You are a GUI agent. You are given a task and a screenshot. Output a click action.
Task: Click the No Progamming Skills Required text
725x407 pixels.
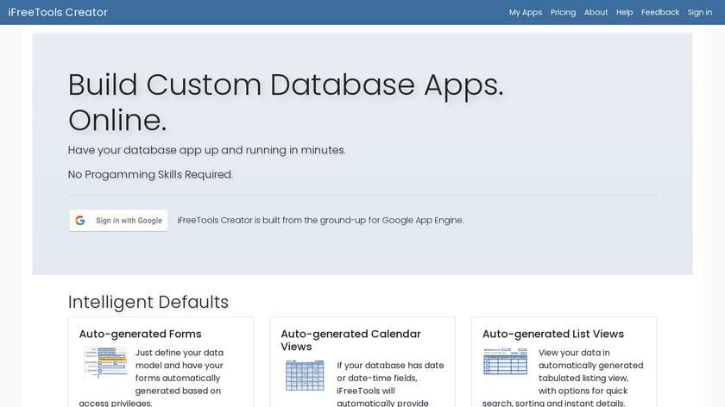pyautogui.click(x=150, y=174)
